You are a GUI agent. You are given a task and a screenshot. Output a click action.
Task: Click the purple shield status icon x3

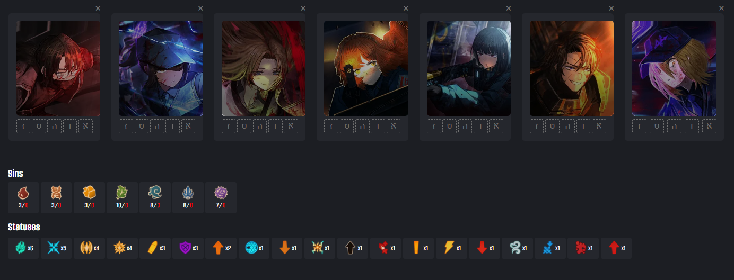tap(188, 248)
